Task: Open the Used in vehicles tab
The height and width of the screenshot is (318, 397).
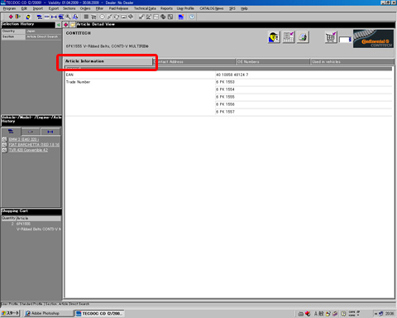Action: pyautogui.click(x=352, y=61)
